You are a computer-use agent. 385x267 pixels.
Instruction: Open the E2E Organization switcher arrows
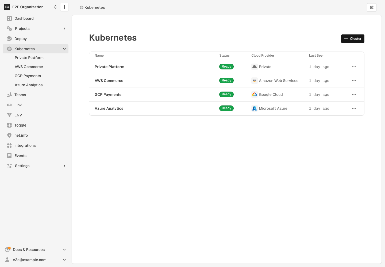(x=55, y=7)
